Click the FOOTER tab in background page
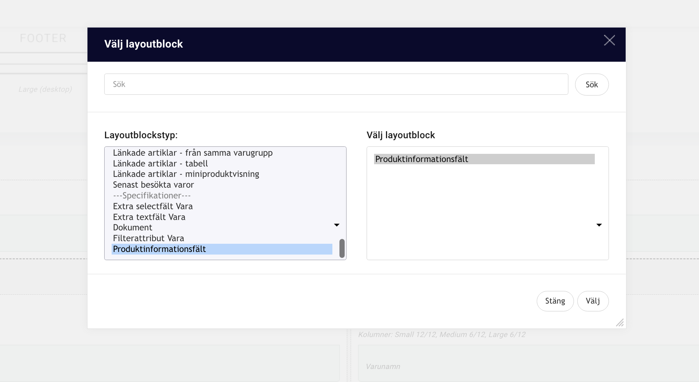 [x=43, y=38]
